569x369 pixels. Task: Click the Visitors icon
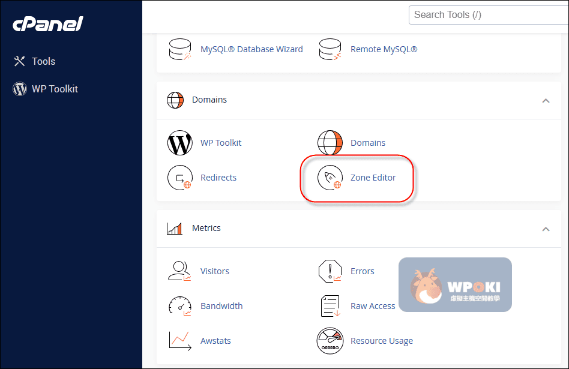pyautogui.click(x=179, y=271)
